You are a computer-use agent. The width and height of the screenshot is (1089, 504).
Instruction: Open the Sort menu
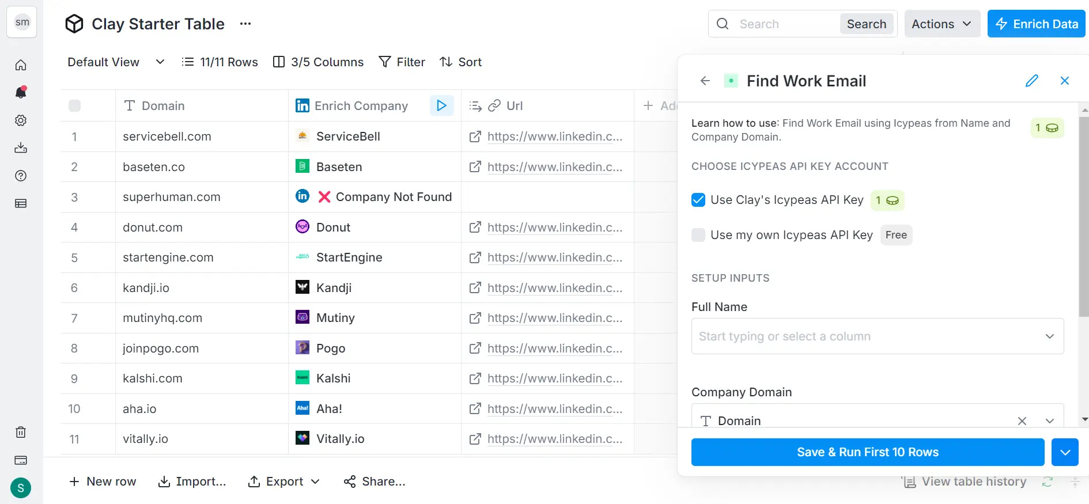coord(460,62)
